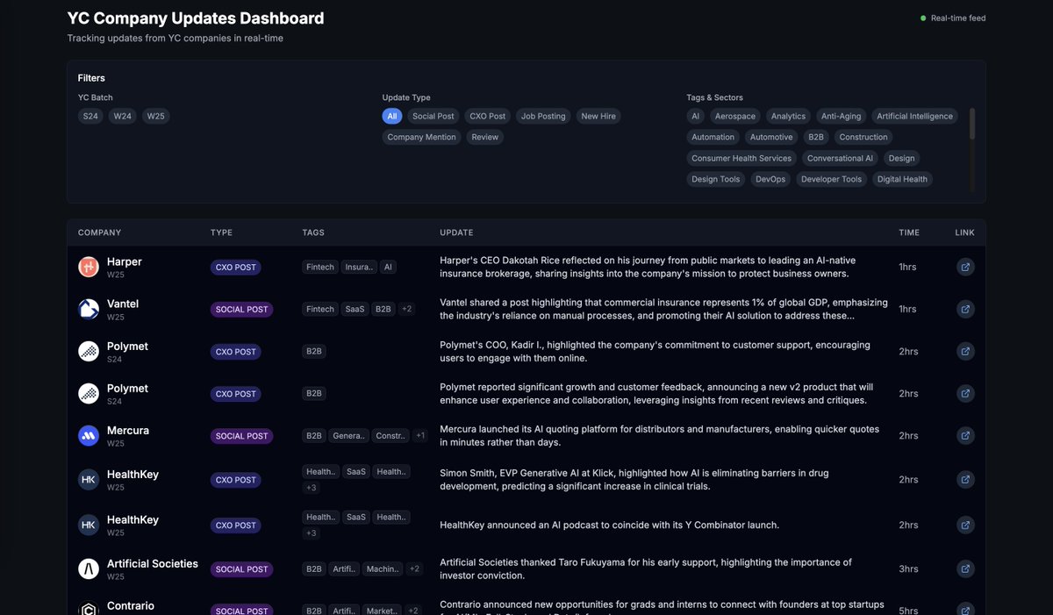Filter by Automotive tag
Viewport: 1053px width, 615px height.
pos(771,137)
